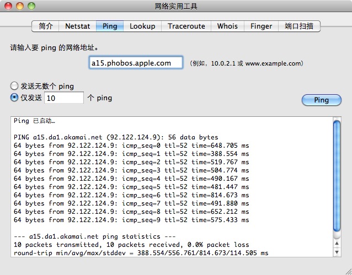352x275 pixels.
Task: Click the 'round-trip min/avg/max/stddev' line
Action: click(141, 253)
